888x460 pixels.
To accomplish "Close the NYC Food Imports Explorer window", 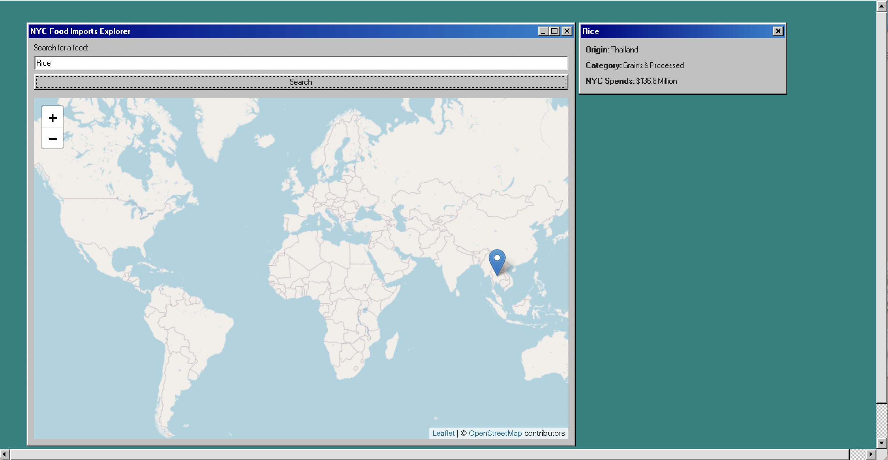I will click(567, 31).
